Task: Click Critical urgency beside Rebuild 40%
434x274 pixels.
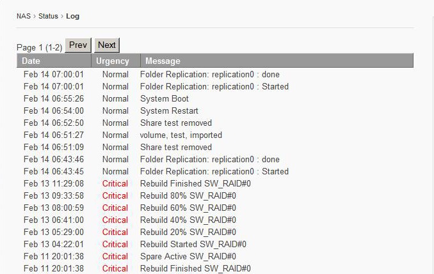Action: coord(115,220)
